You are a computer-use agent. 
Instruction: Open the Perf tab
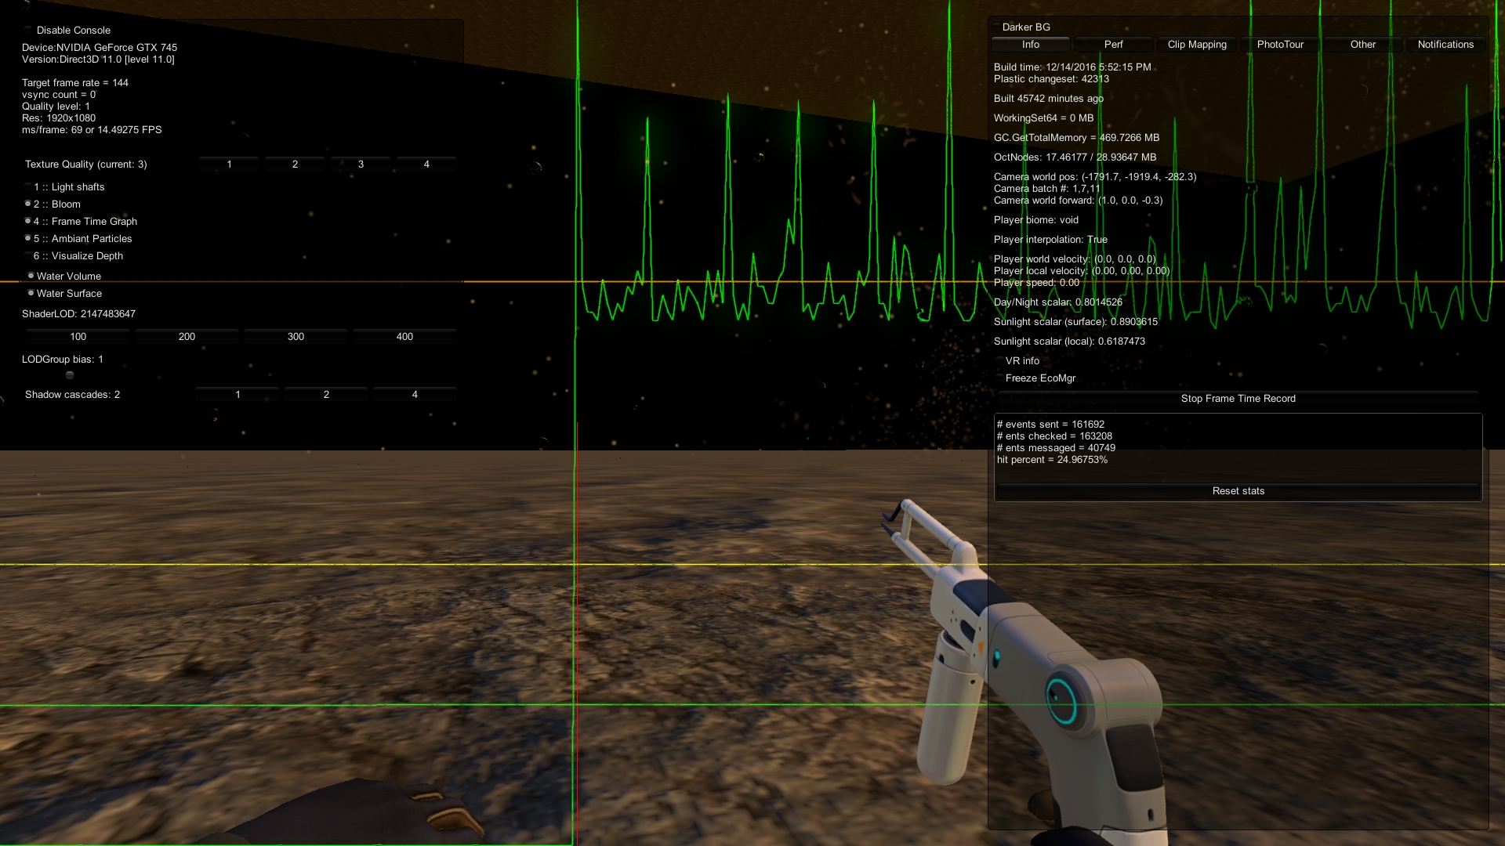1114,45
